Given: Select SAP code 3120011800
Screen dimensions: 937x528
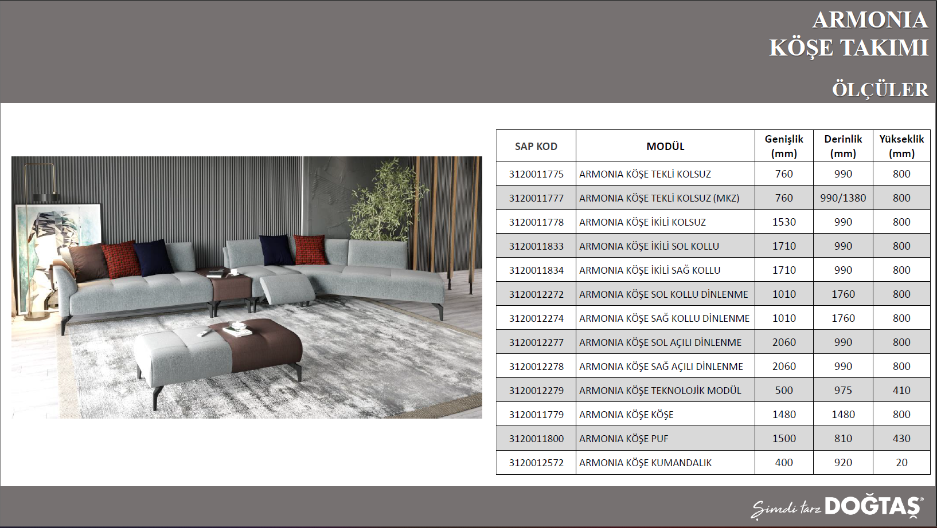Looking at the screenshot, I should point(536,439).
